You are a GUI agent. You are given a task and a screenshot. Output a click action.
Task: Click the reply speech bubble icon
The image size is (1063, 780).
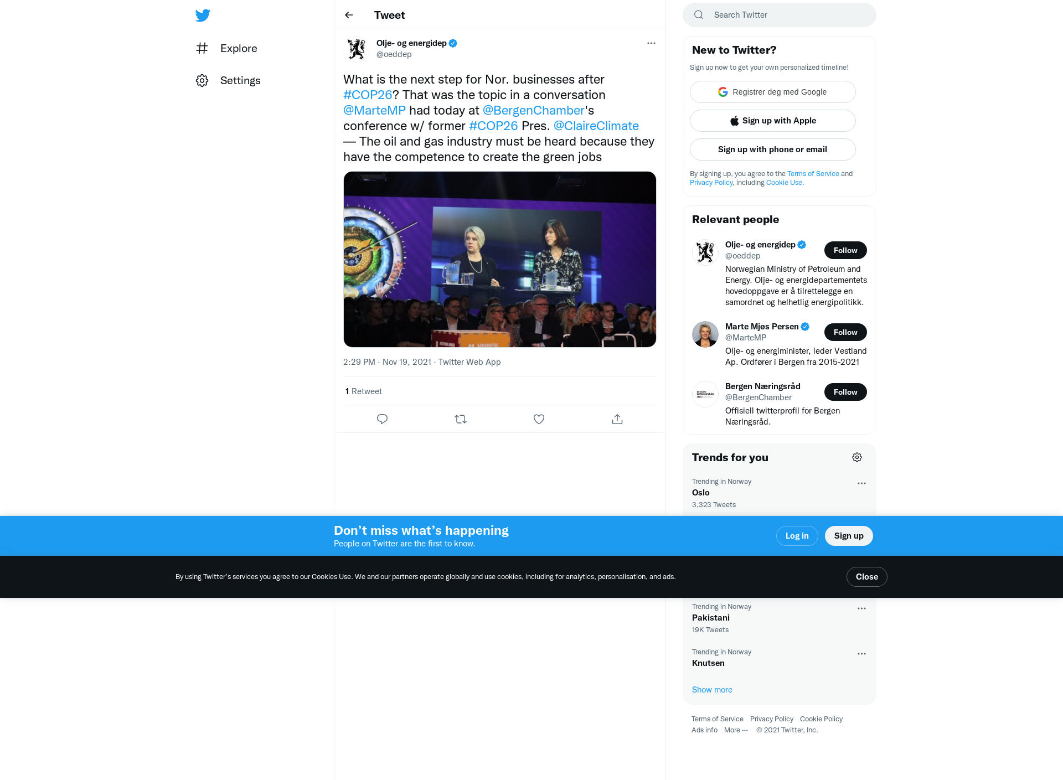click(x=382, y=419)
